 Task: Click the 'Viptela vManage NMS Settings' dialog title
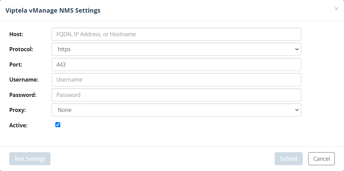coord(53,11)
